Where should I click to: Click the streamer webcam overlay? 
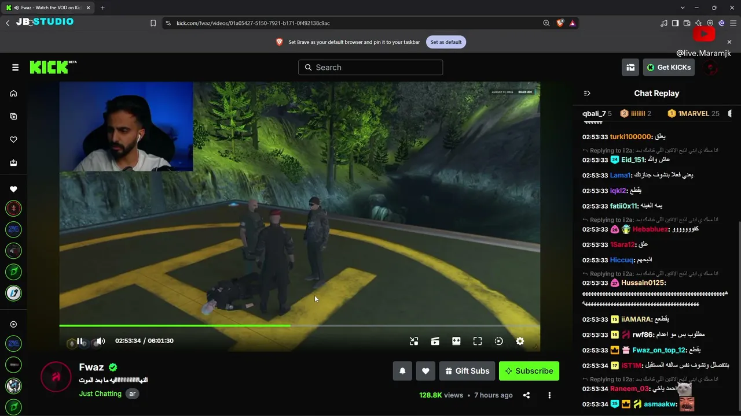[x=126, y=127]
